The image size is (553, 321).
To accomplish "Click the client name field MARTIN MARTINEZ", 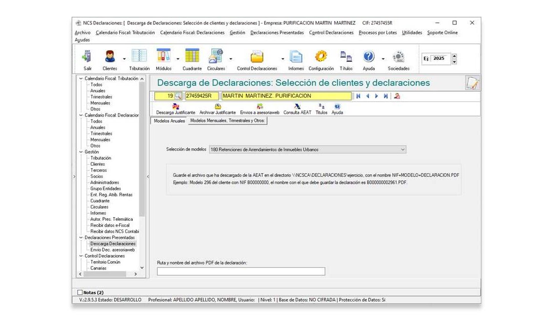I will point(286,96).
